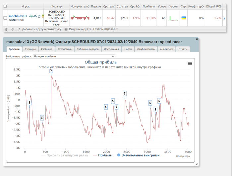Image resolution: width=232 pixels, height=176 pixels.
Task: Click the 'Визуализируйте' button
Action: pos(80,29)
